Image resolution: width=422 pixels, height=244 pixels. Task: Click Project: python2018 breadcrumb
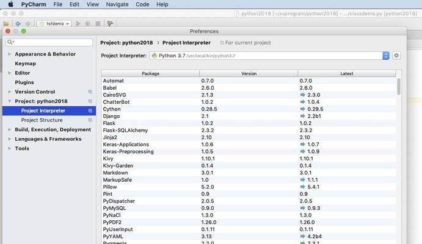126,43
